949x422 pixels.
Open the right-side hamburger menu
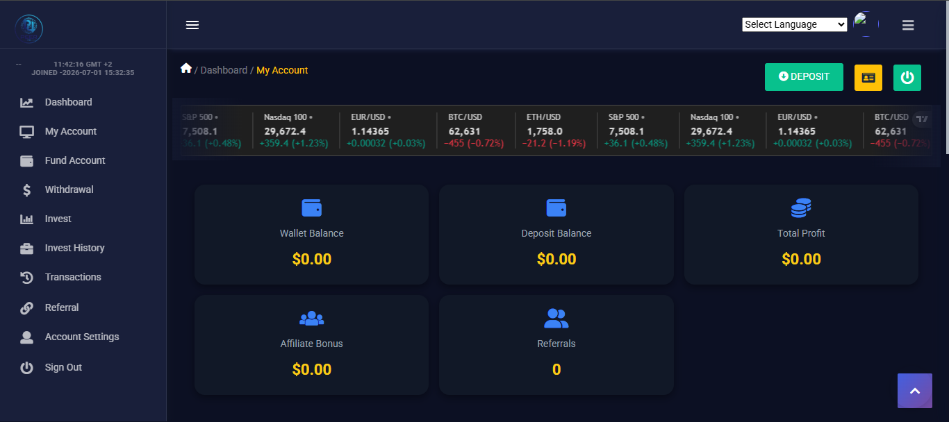point(908,25)
